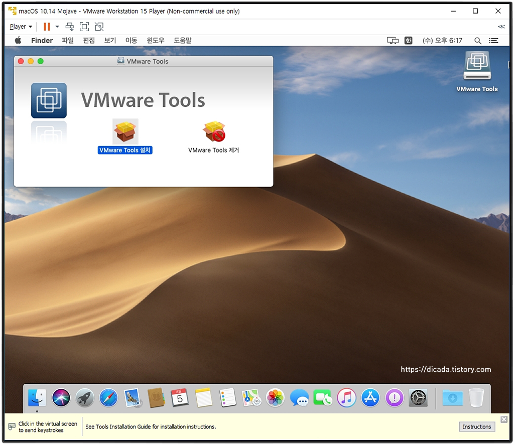
Task: Open the 이동 menu
Action: (131, 40)
